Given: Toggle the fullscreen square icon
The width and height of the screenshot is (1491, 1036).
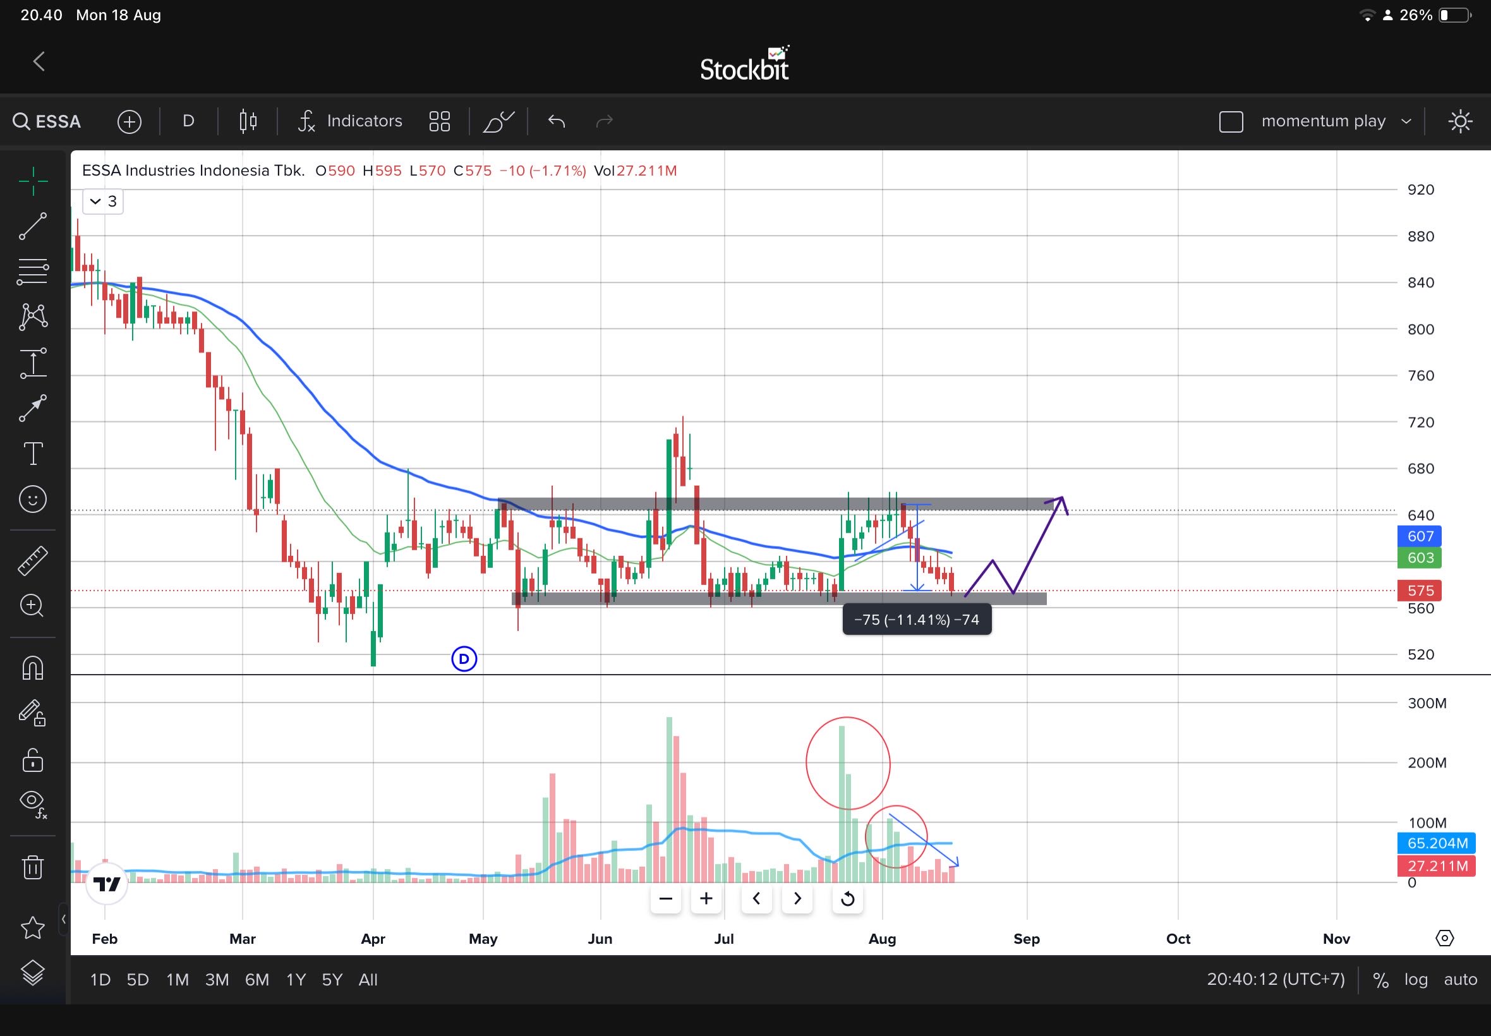Looking at the screenshot, I should (1231, 121).
